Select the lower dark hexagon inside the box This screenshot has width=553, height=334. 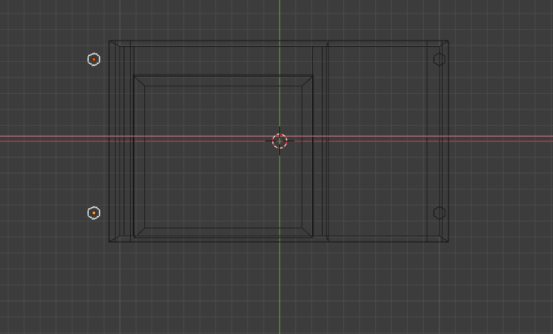point(439,213)
